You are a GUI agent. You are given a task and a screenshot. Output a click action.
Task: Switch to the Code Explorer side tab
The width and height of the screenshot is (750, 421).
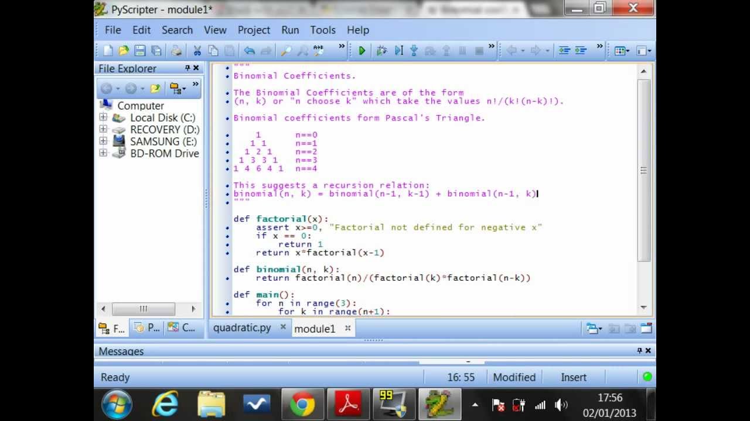[x=181, y=328]
